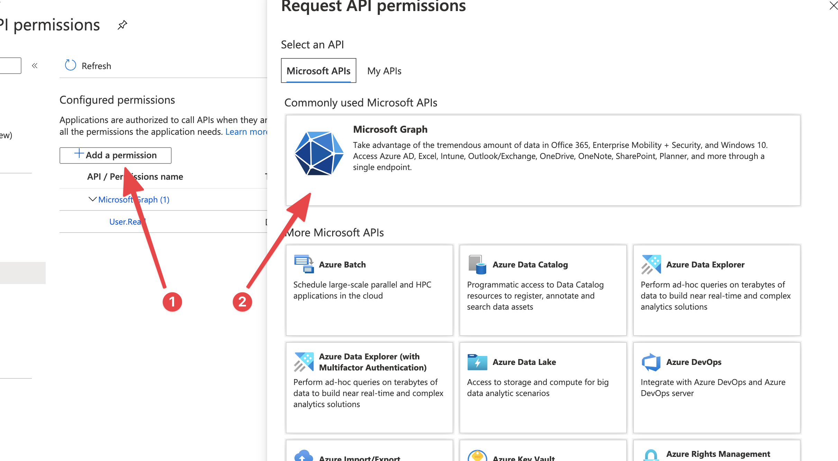Click the Azure Key Vault icon
Image resolution: width=838 pixels, height=461 pixels.
(x=477, y=456)
